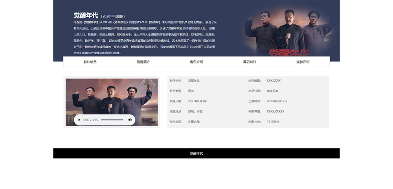Click the 影片类型 label
The height and width of the screenshot is (189, 393).
click(x=176, y=91)
